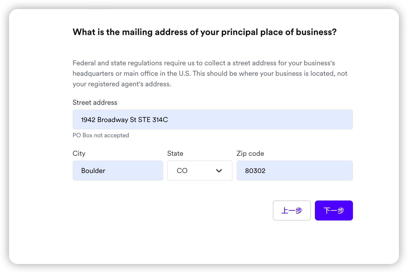This screenshot has height=273, width=408.
Task: Click the "PO Box not accepted" hint text
Action: pos(101,135)
